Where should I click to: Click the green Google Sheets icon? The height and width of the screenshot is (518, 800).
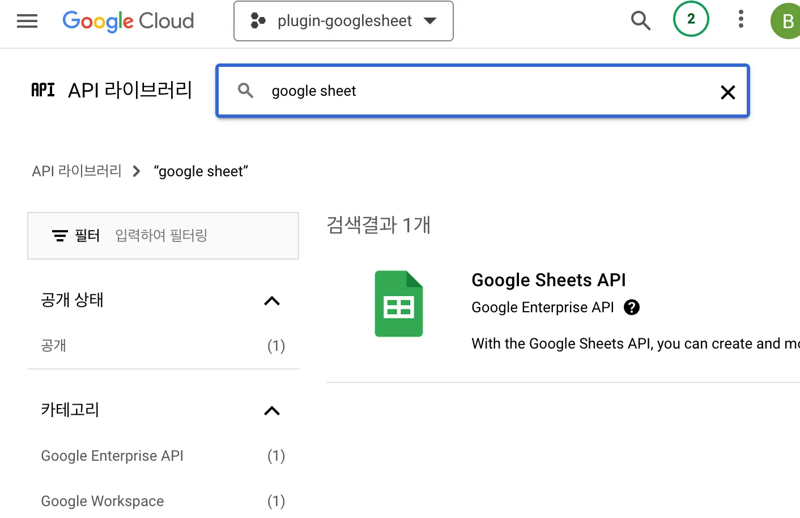399,304
